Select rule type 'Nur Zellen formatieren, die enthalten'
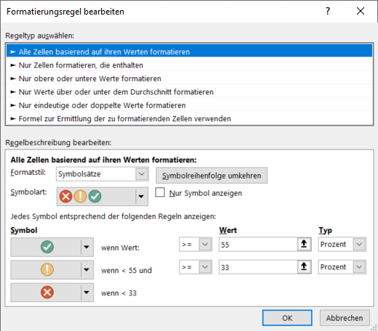 tap(189, 65)
